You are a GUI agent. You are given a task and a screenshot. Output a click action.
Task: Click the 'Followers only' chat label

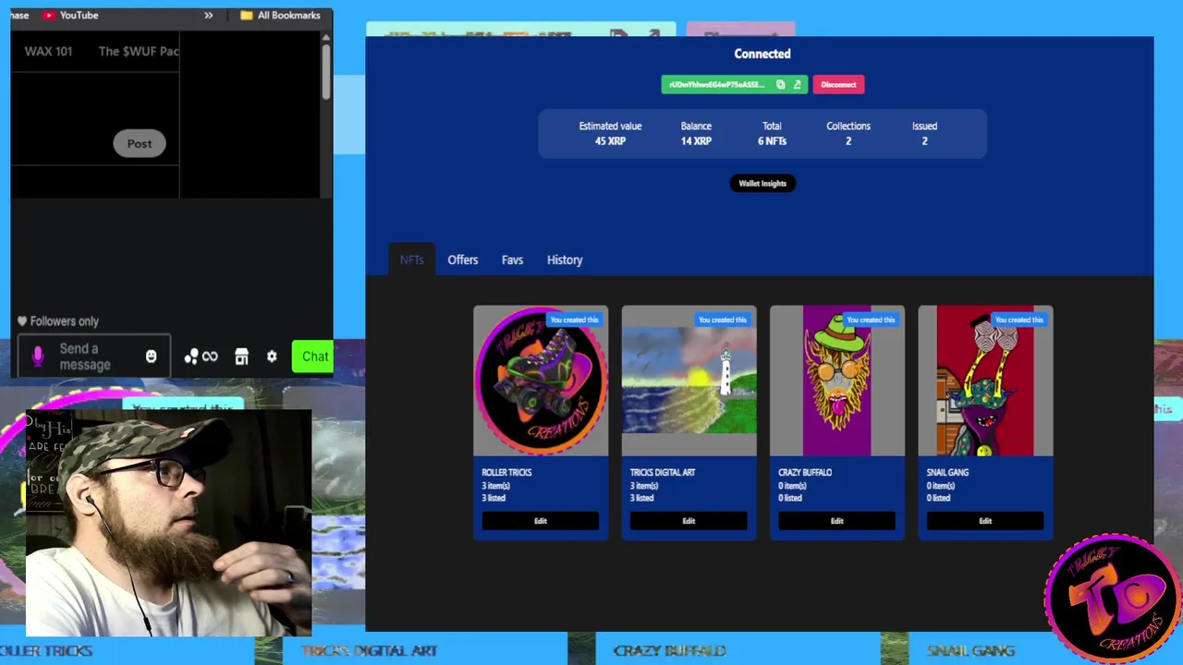(58, 321)
